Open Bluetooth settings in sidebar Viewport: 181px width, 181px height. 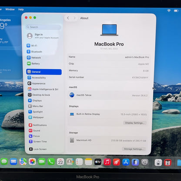point(34,52)
